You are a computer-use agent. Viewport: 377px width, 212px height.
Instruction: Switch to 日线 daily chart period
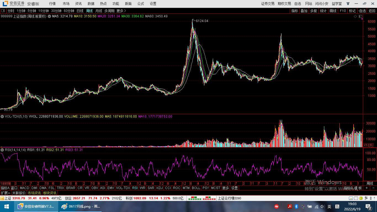80,11
